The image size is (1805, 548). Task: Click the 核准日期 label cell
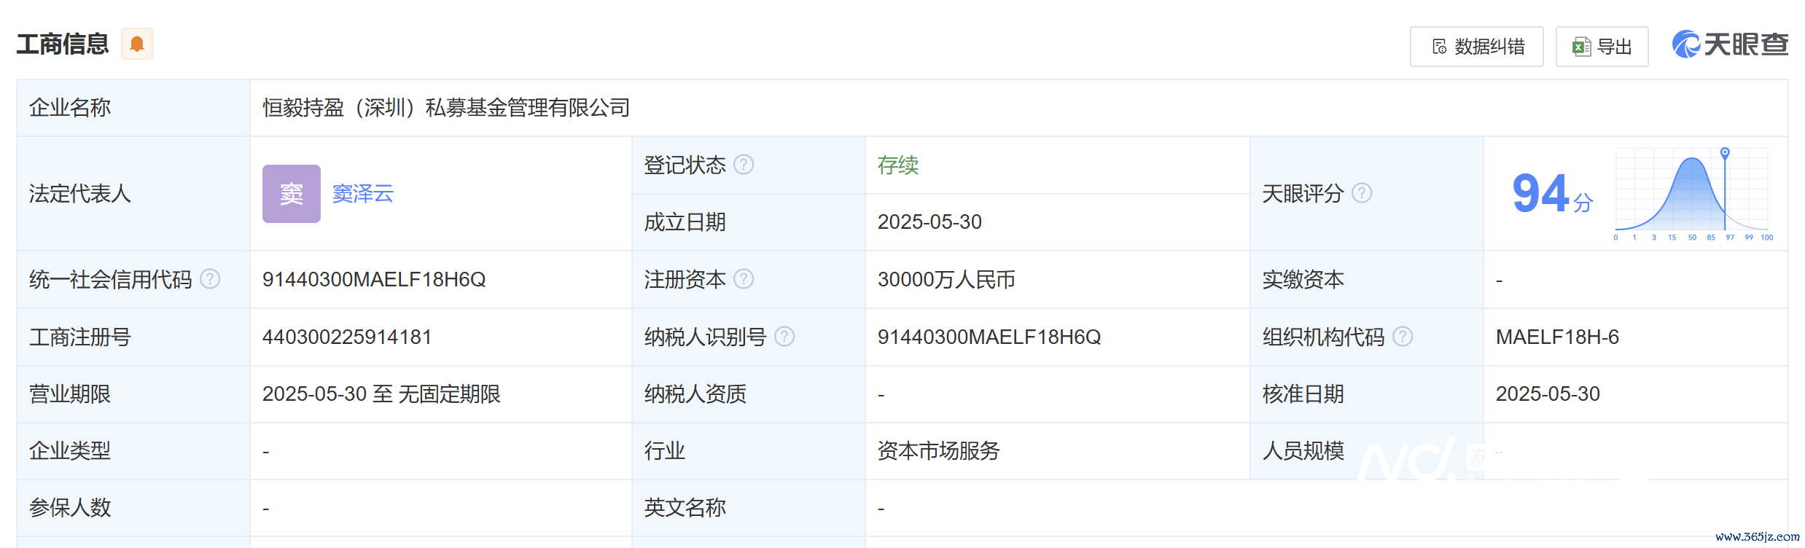pos(1366,394)
